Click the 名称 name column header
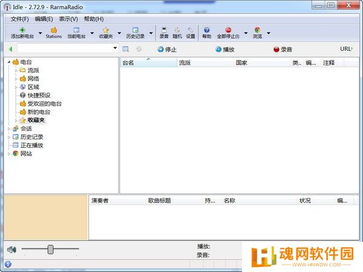Screen dimensions: 363x272 coord(260,201)
